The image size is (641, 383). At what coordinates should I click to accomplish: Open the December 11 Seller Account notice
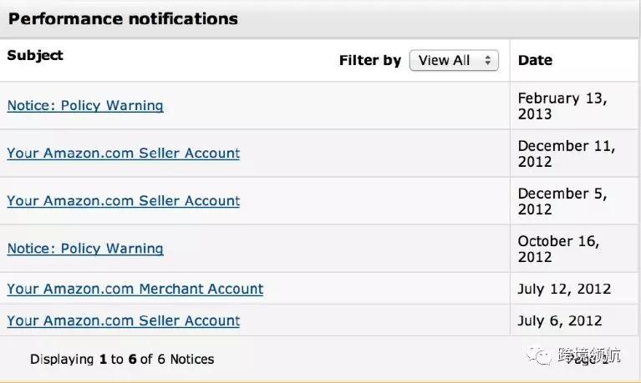tap(123, 154)
